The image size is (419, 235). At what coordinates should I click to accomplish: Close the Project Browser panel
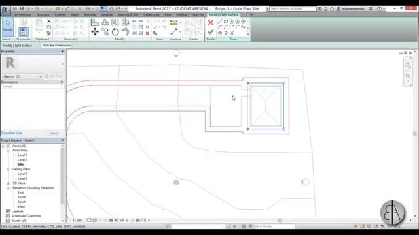click(62, 140)
